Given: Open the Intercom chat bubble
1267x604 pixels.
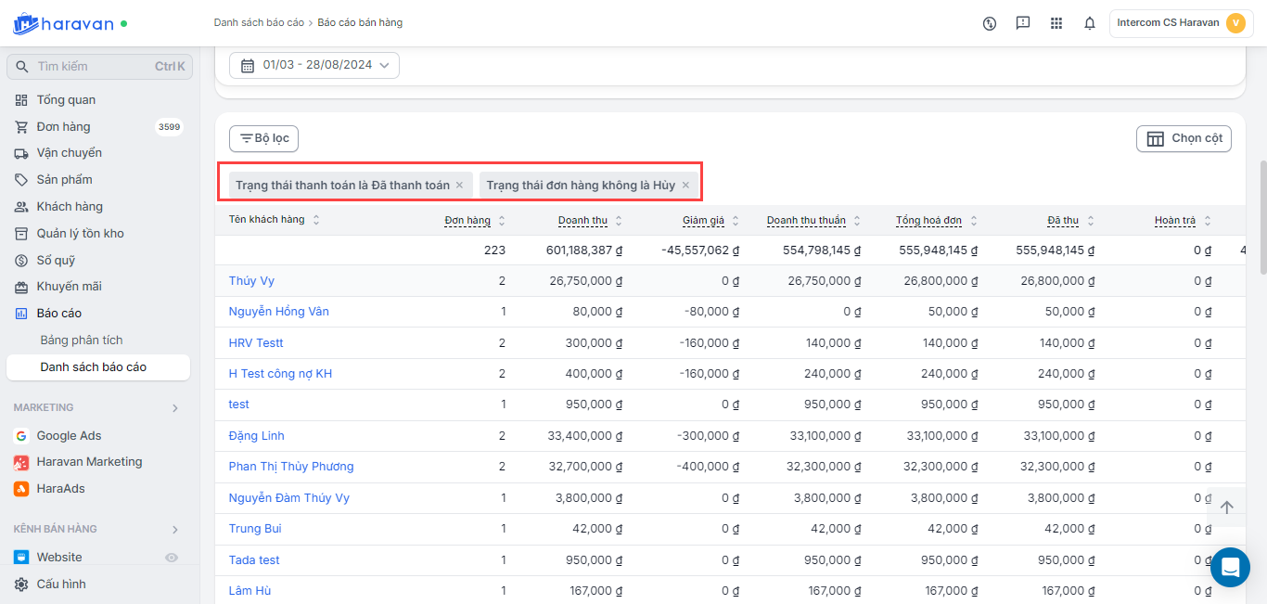Looking at the screenshot, I should pyautogui.click(x=1230, y=567).
